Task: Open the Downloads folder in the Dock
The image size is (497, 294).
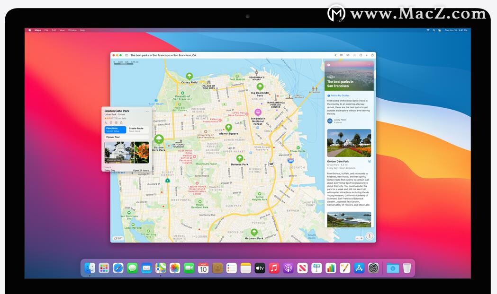Action: 393,268
